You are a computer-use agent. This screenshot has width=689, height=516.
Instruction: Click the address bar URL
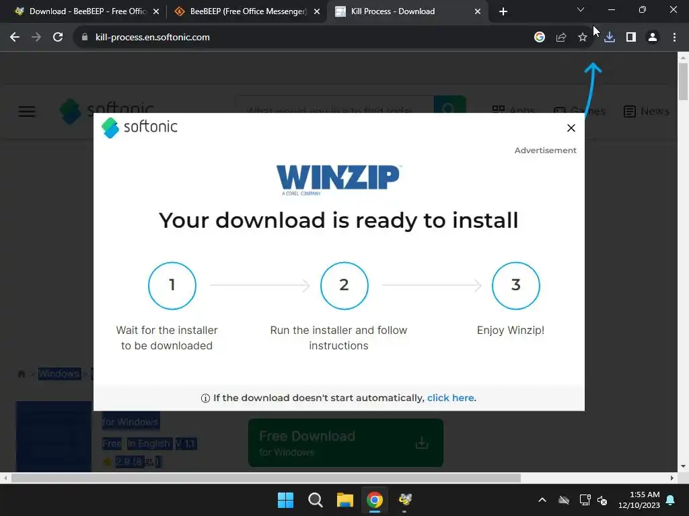pyautogui.click(x=153, y=38)
